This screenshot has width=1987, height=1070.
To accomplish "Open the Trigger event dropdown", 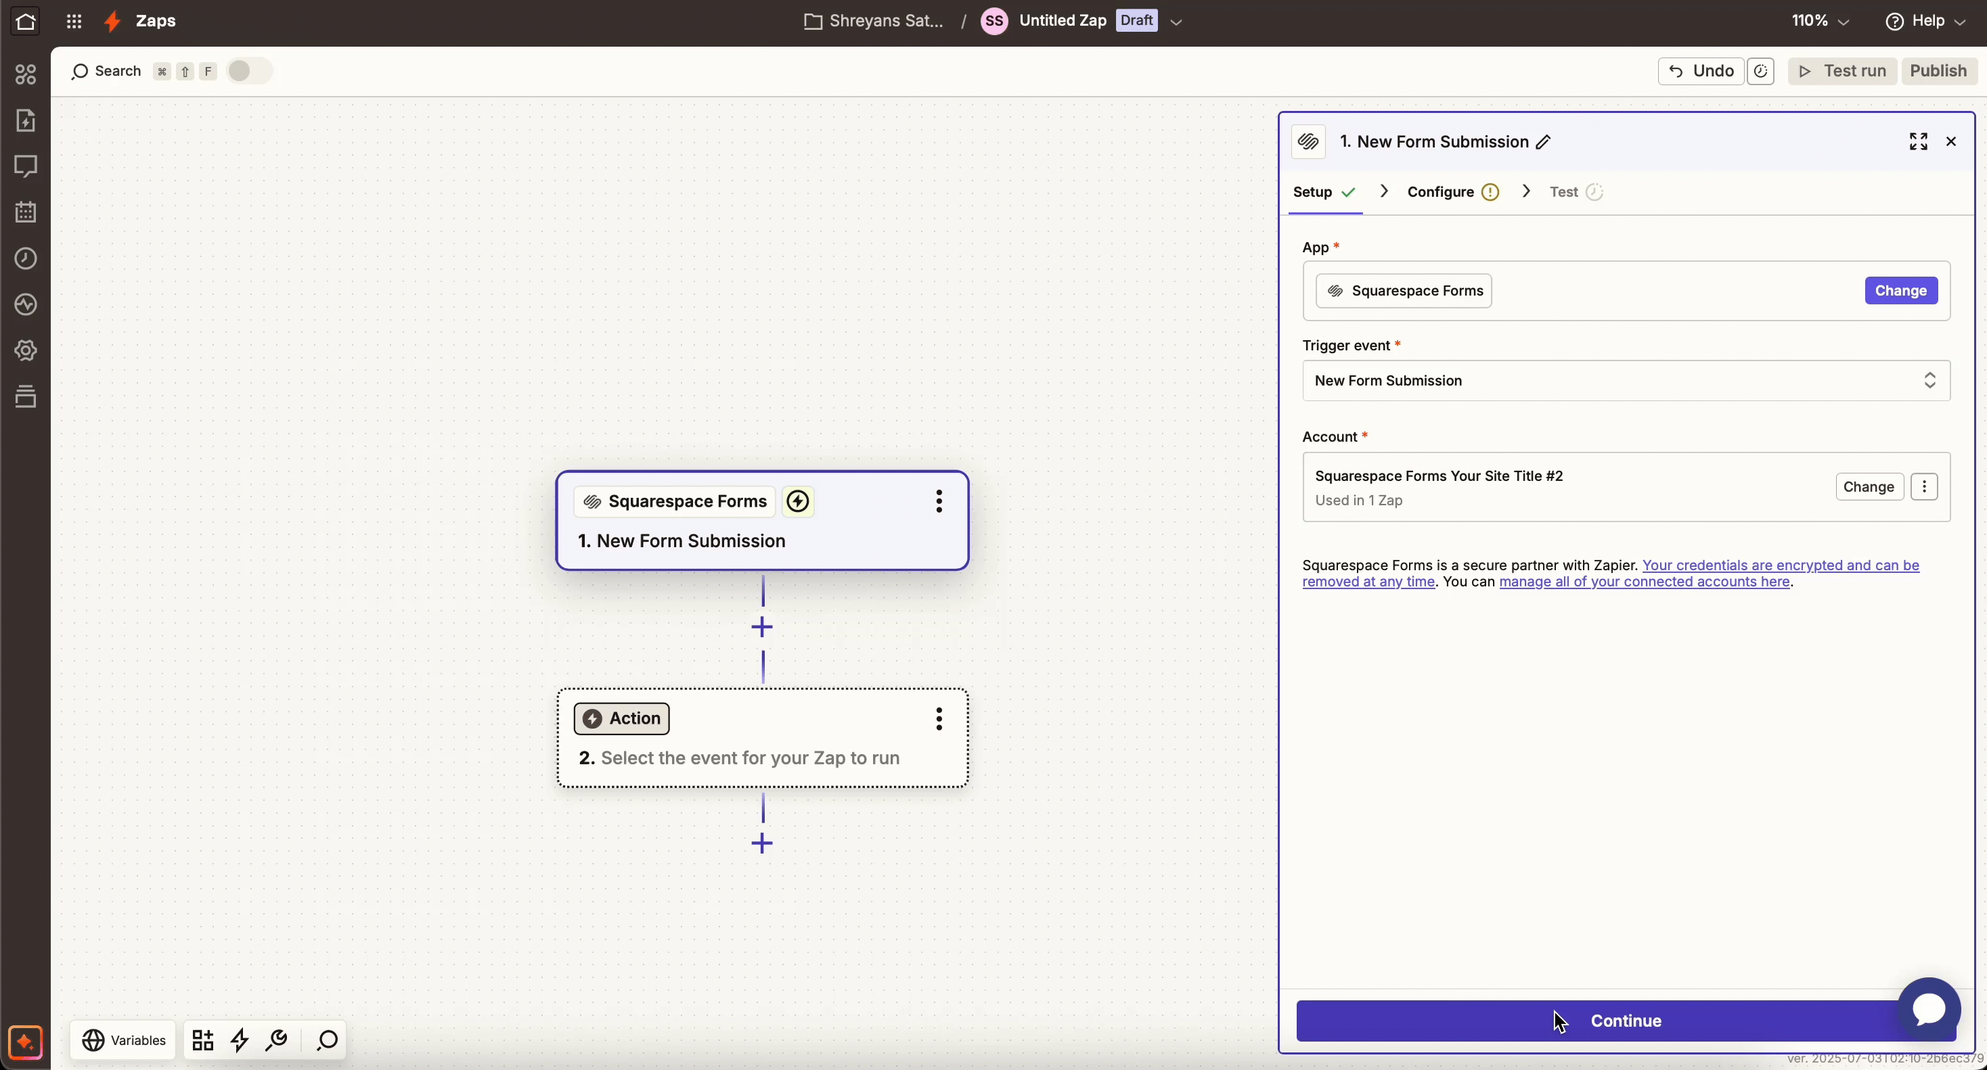I will click(x=1626, y=381).
